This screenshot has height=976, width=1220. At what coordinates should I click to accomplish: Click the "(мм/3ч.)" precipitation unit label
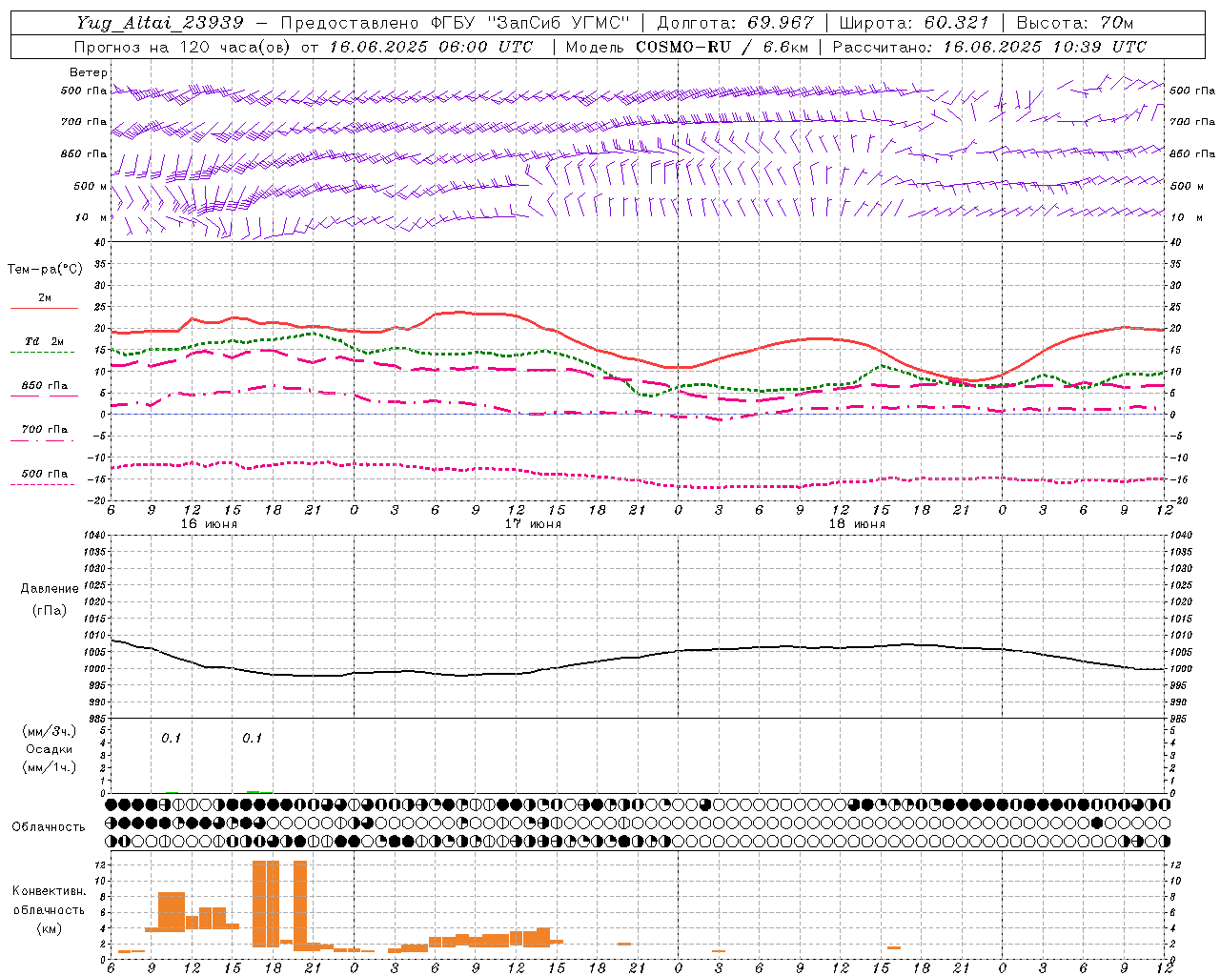49,731
